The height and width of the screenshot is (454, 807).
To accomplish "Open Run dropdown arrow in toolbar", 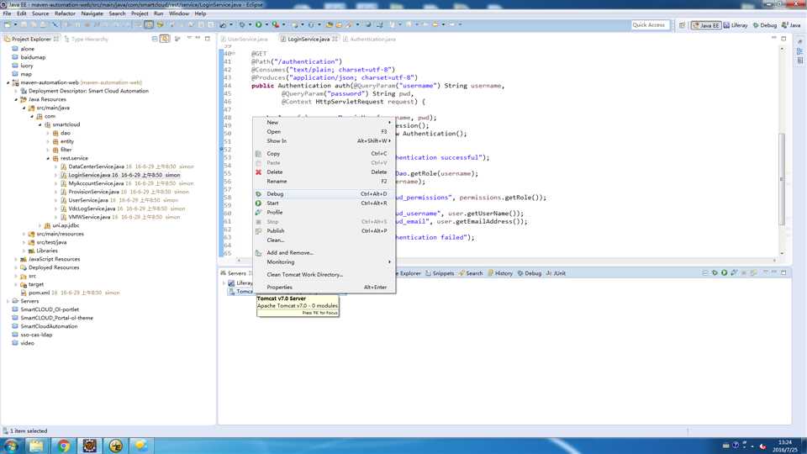I will coord(266,24).
